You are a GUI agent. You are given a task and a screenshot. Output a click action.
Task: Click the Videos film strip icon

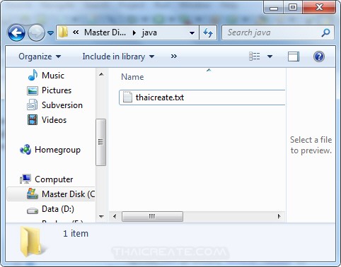point(33,120)
